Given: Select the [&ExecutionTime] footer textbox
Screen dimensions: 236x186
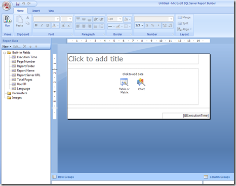Looking at the screenshot, I should click(x=185, y=116).
